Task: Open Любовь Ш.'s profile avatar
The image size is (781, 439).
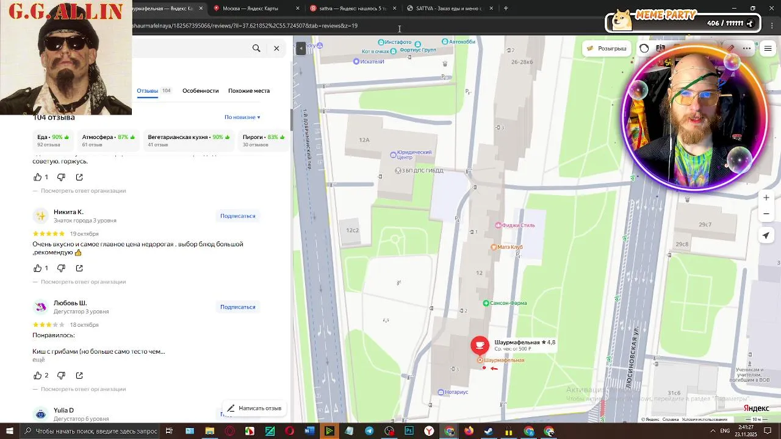Action: [x=41, y=307]
